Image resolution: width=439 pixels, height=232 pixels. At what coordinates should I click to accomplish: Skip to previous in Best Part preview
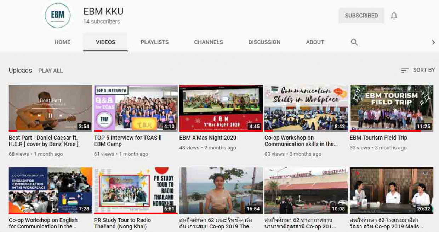click(39, 115)
